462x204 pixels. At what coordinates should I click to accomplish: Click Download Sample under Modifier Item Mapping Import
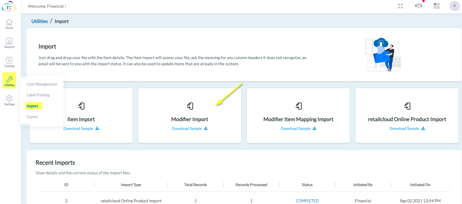tap(295, 128)
